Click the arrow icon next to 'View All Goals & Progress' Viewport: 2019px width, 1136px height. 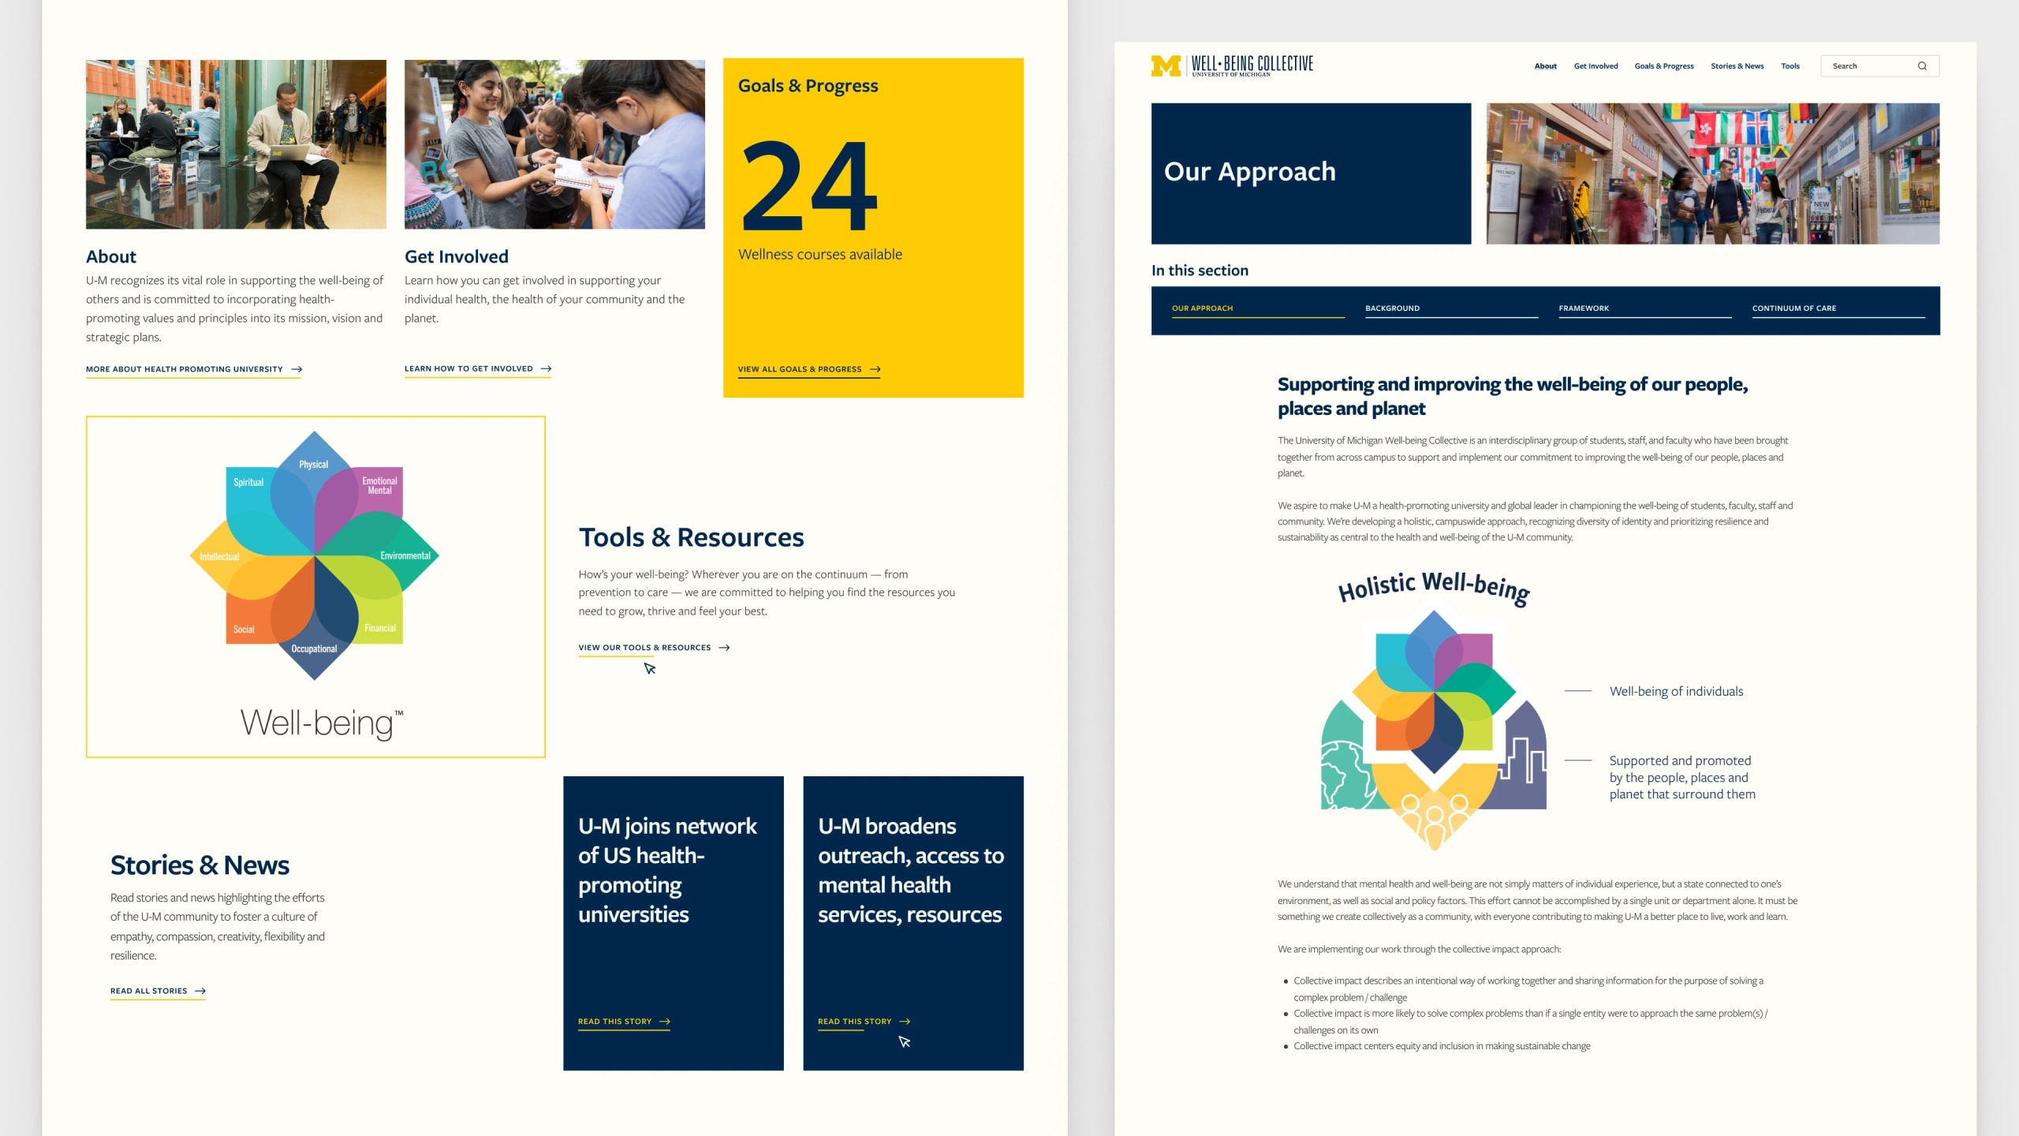click(x=876, y=368)
